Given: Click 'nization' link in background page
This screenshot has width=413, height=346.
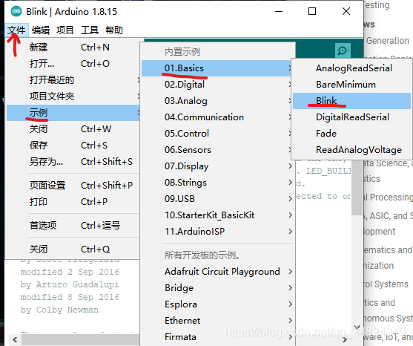Looking at the screenshot, I should point(379,266).
